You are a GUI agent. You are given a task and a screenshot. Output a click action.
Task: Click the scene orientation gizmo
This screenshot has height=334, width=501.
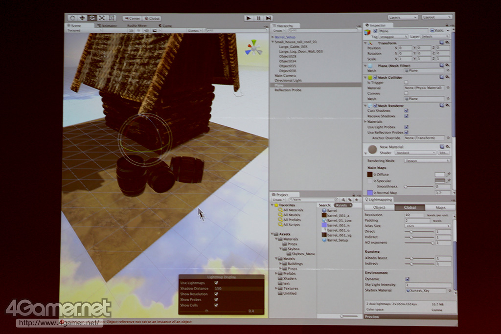253,48
